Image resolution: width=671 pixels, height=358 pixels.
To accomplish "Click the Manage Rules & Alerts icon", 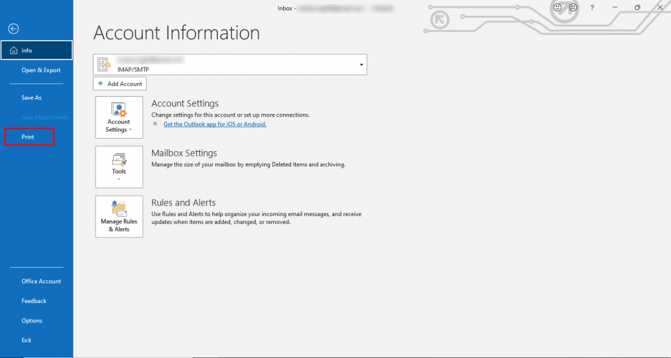I will pos(119,209).
